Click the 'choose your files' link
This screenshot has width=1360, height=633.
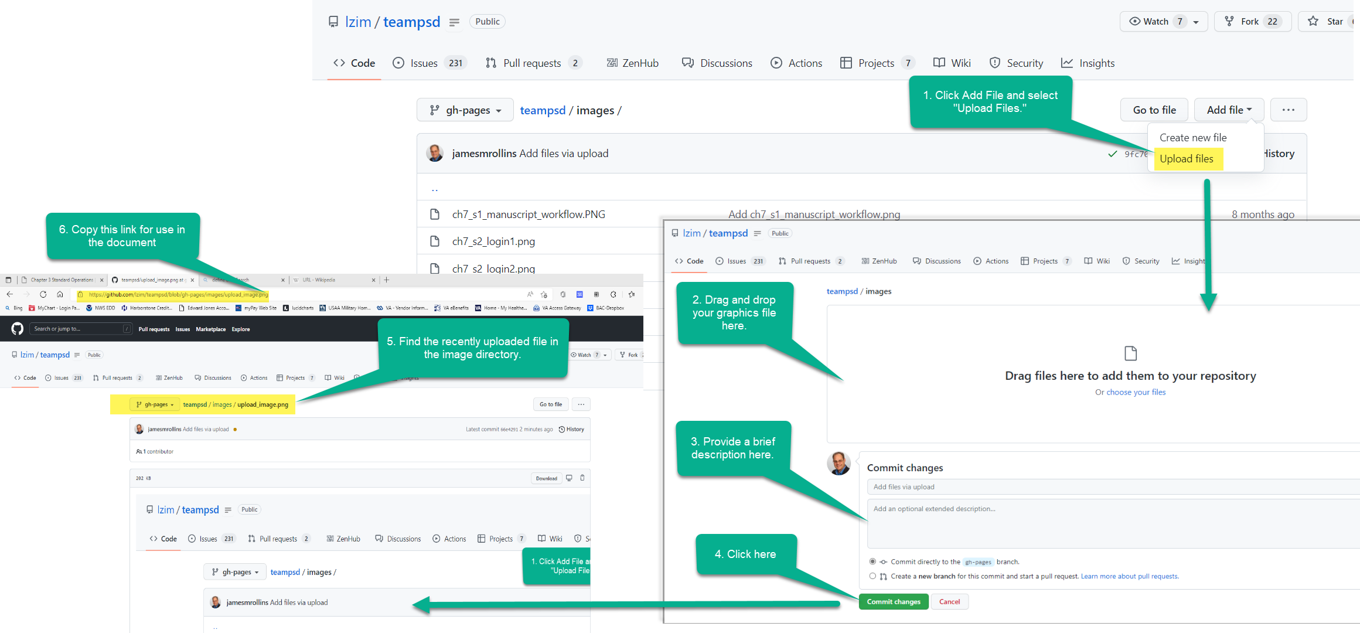coord(1136,392)
